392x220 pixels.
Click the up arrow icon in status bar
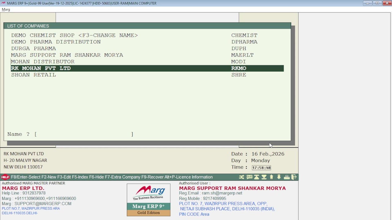271,177
